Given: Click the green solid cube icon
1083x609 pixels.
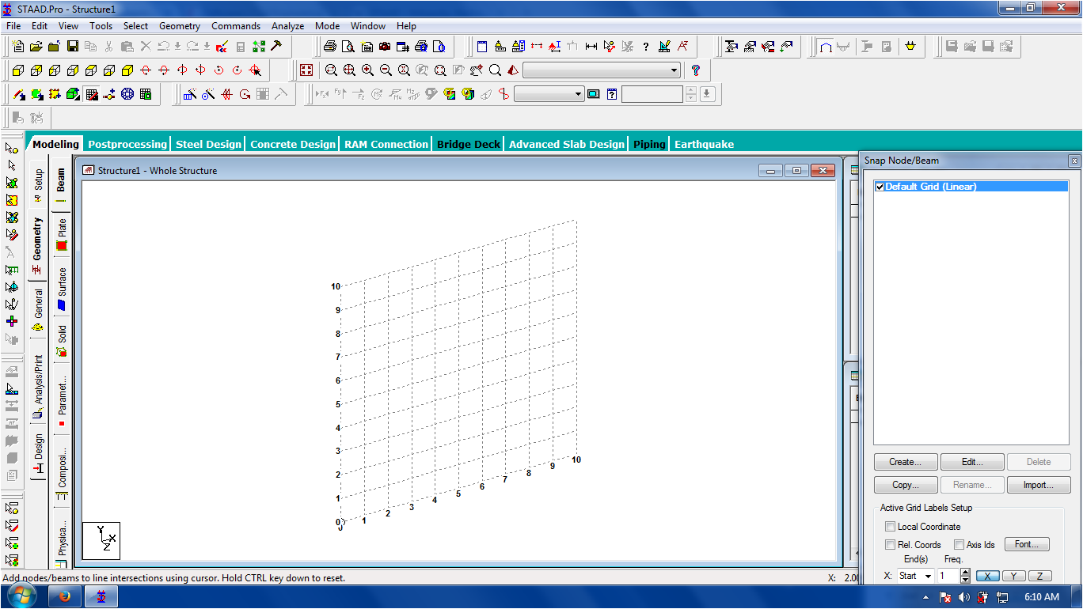Looking at the screenshot, I should pos(73,94).
